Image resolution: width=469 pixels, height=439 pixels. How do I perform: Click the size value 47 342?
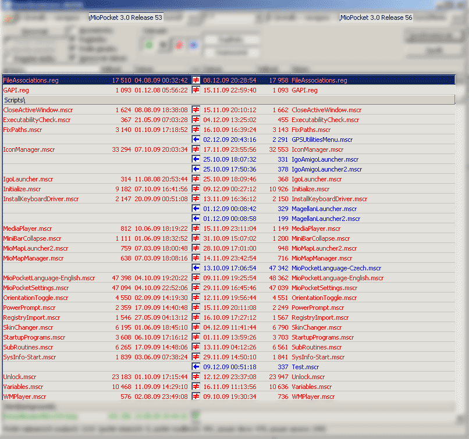[x=279, y=268]
